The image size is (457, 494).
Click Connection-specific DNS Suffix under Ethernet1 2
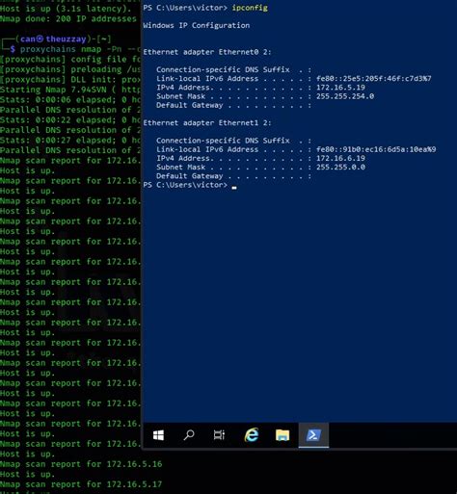click(233, 141)
